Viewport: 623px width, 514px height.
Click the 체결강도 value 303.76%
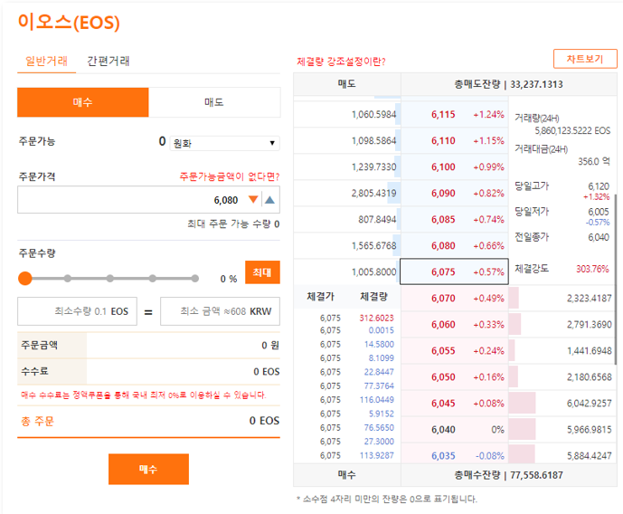[592, 269]
